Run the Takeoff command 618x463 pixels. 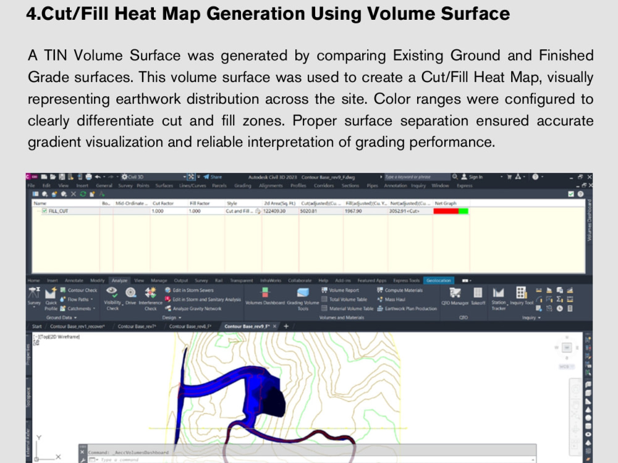pyautogui.click(x=478, y=296)
